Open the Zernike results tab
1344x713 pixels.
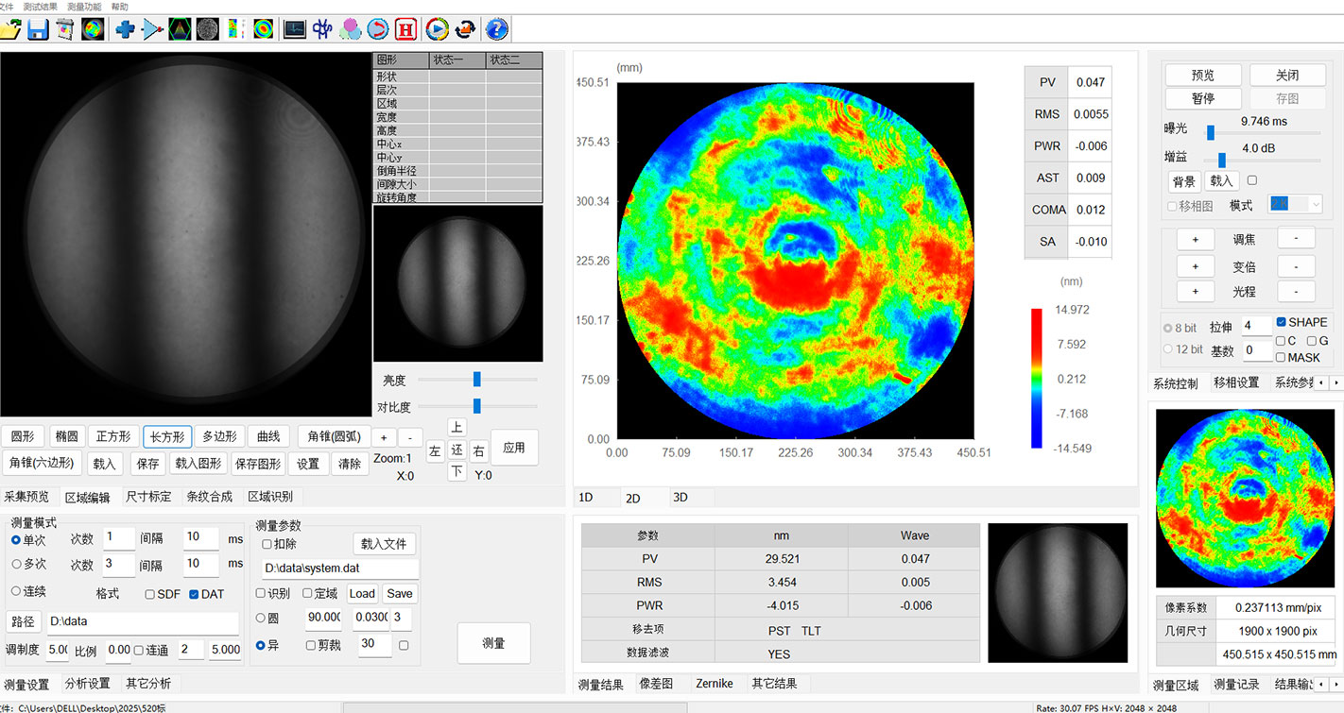pos(714,684)
